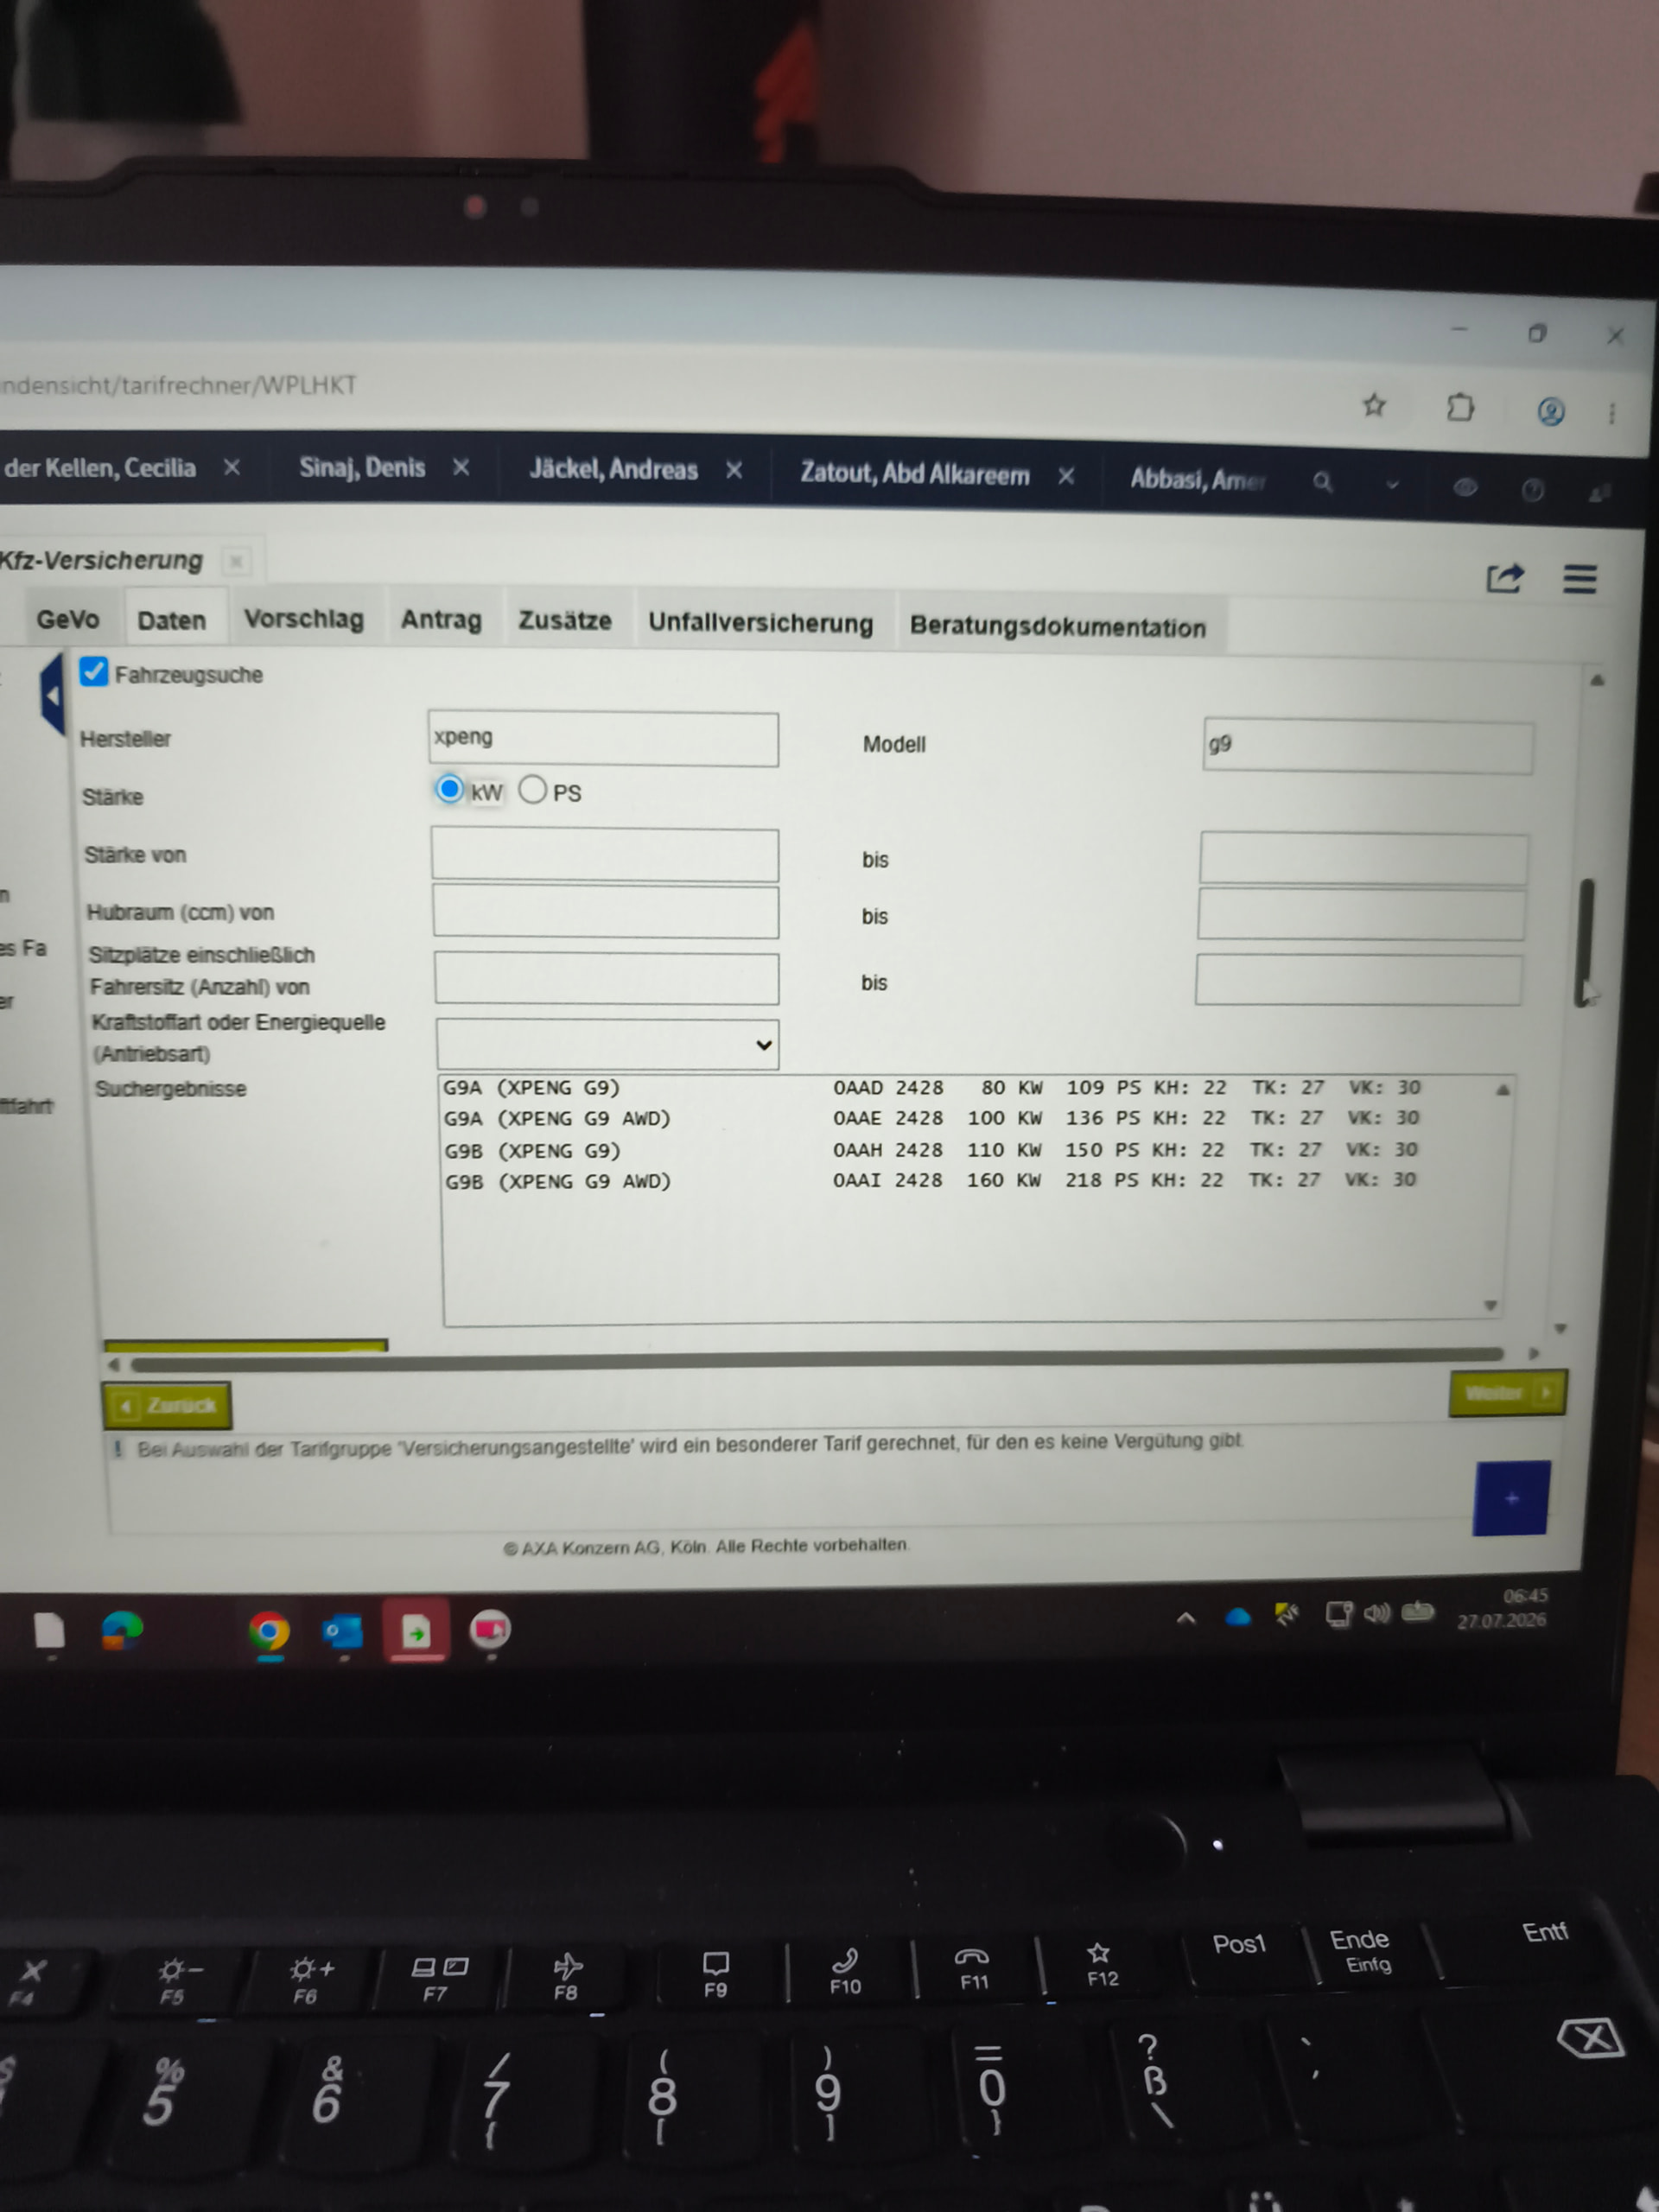Toggle the eye icon in the dark header

[x=1465, y=487]
